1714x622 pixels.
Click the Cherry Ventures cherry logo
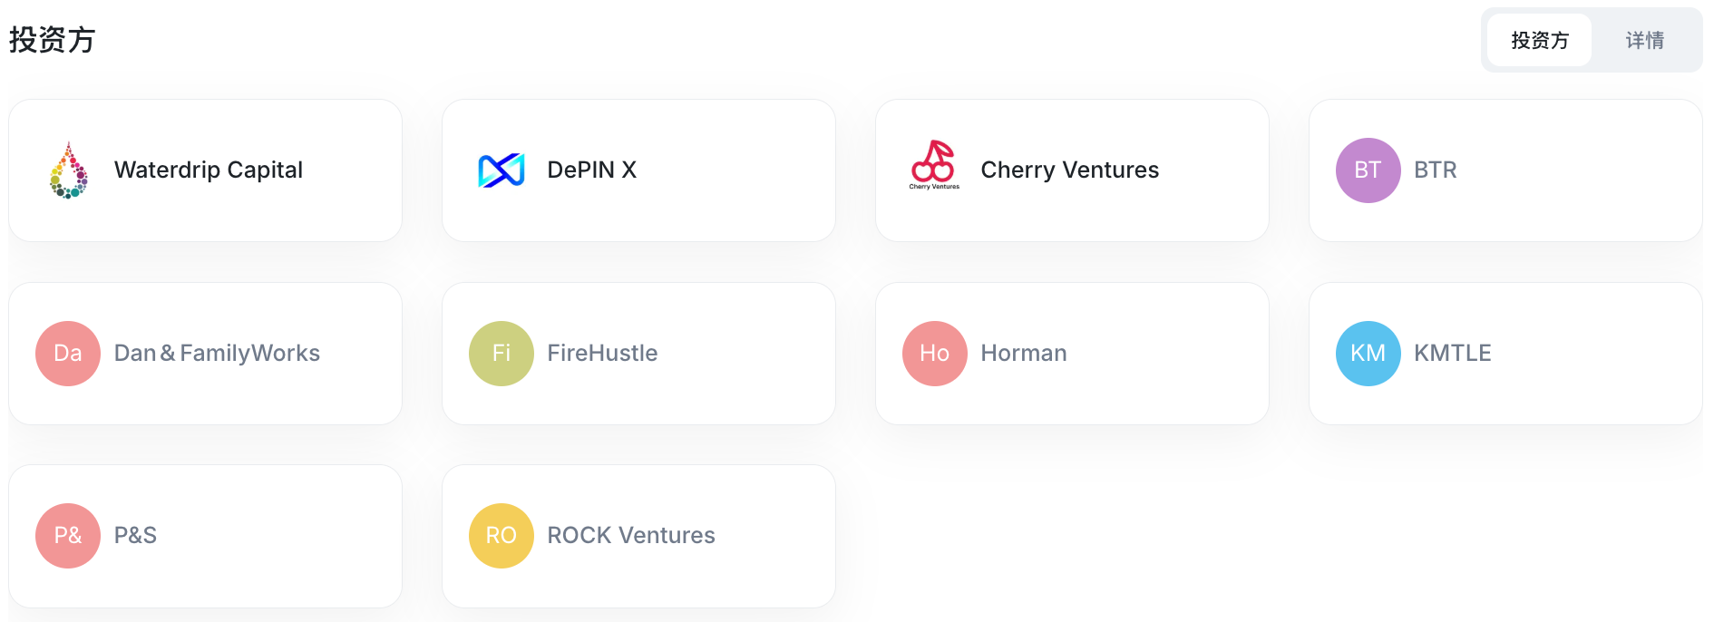[934, 165]
